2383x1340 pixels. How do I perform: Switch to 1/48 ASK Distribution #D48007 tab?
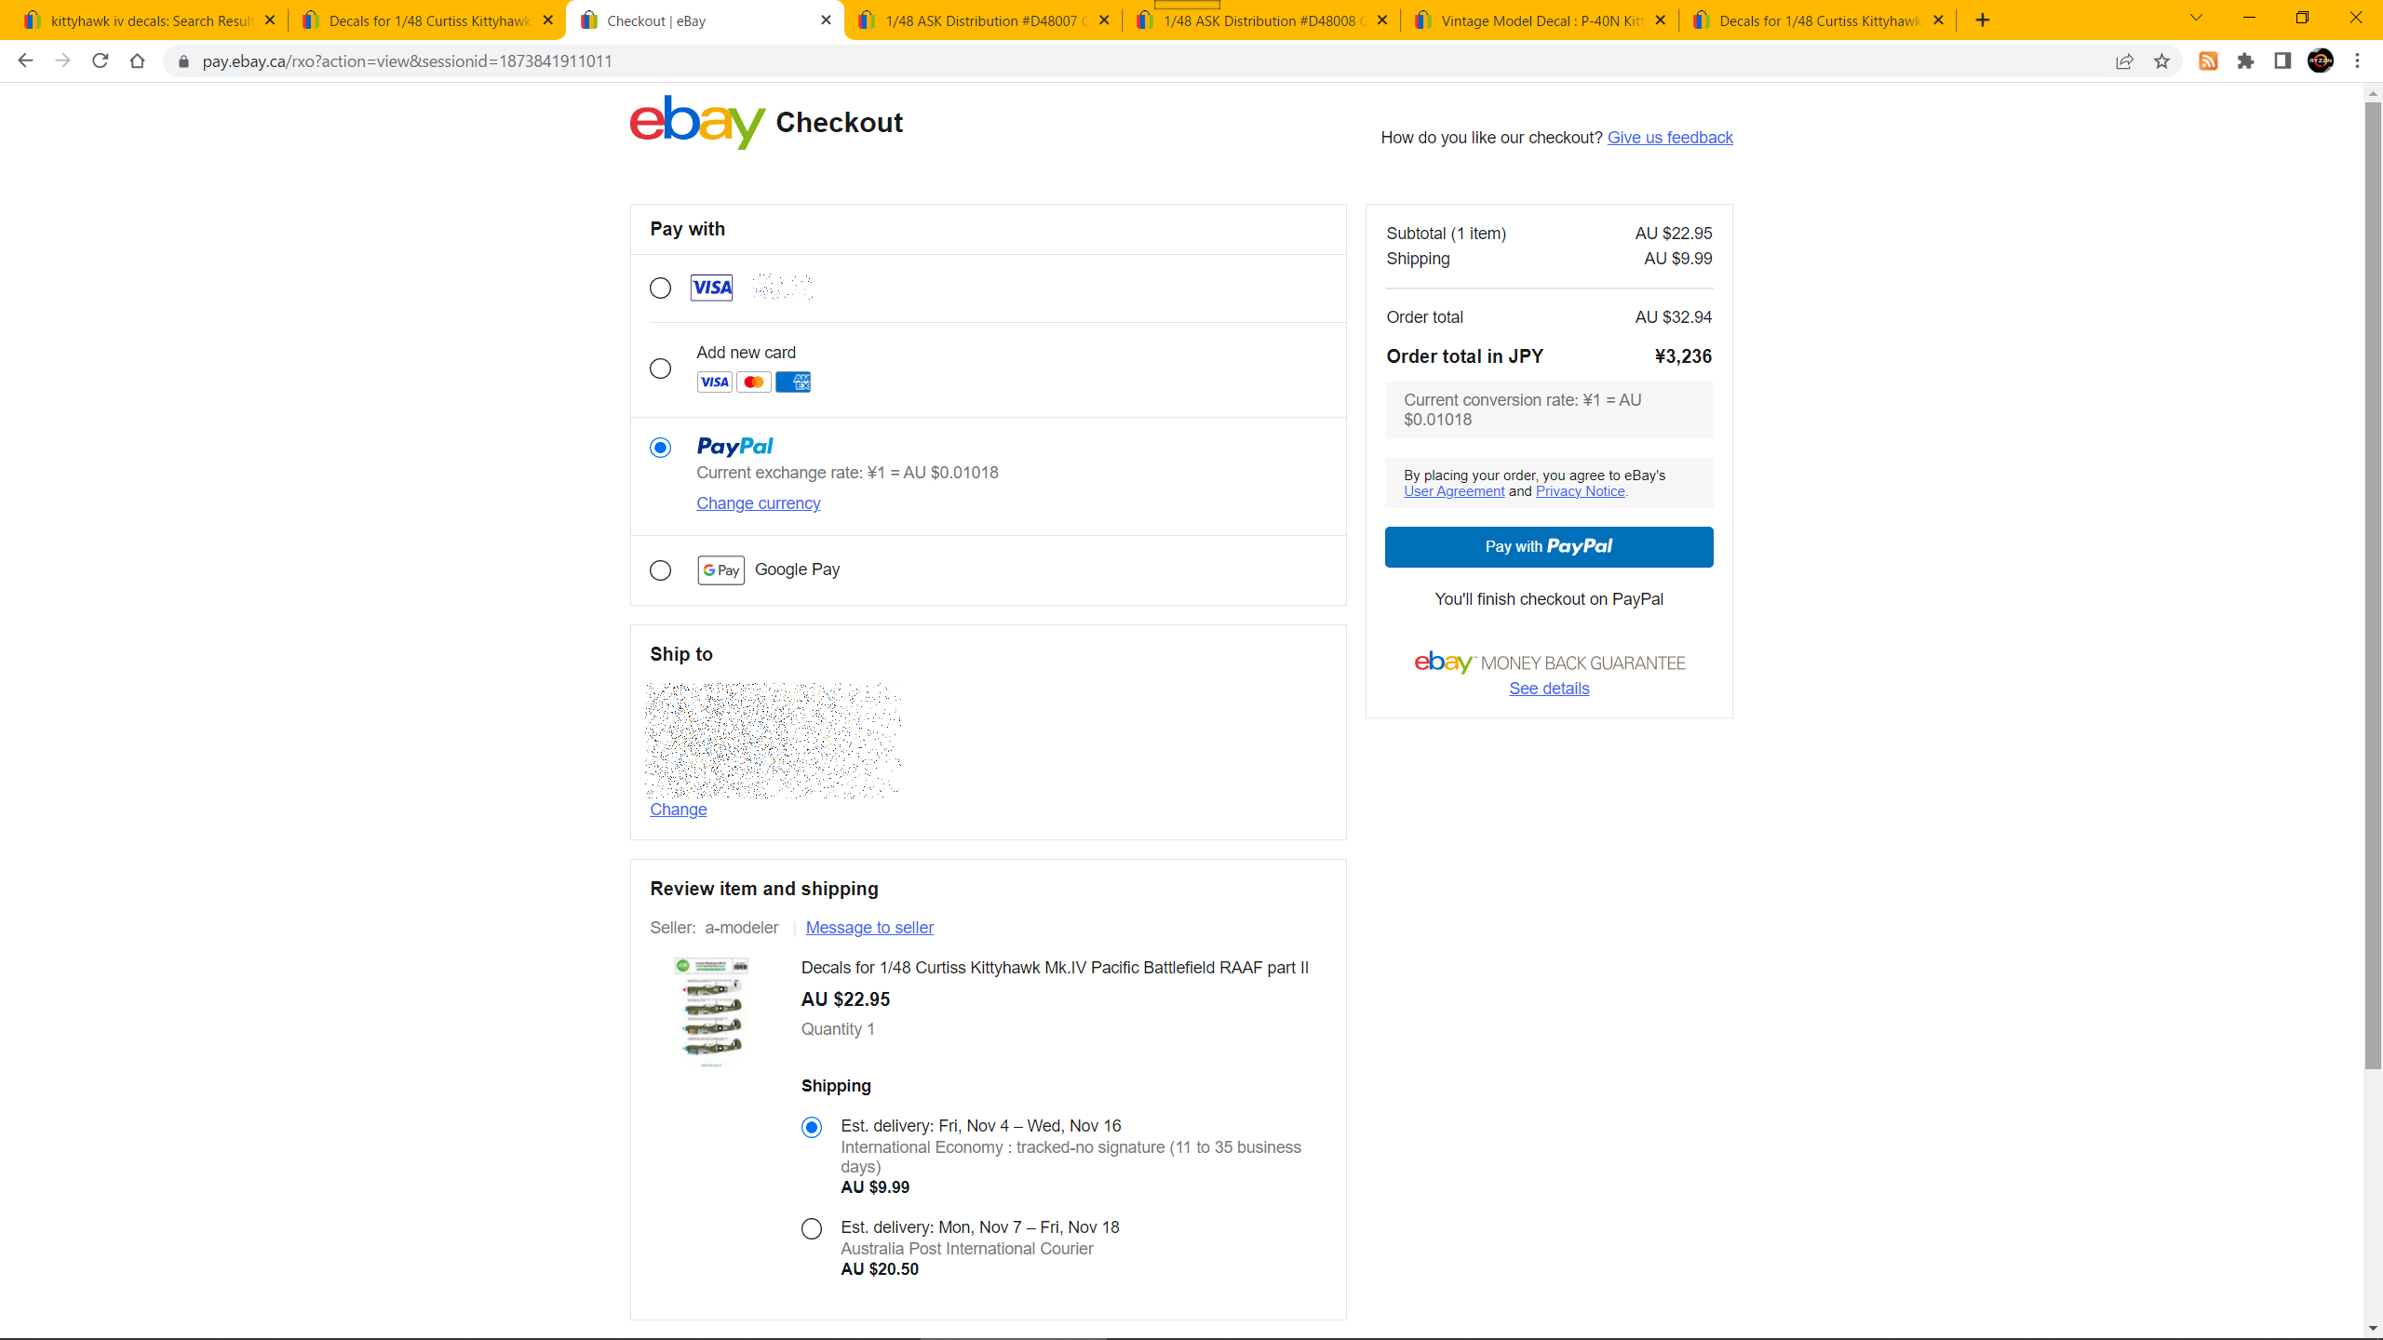pyautogui.click(x=982, y=20)
